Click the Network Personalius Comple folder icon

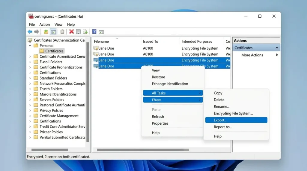36,83
